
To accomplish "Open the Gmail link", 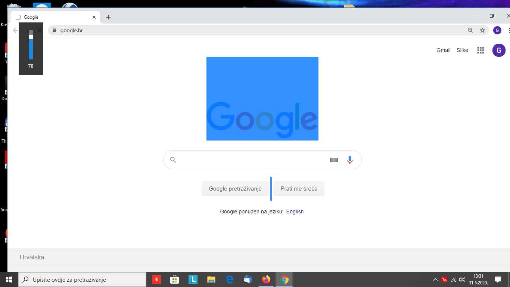I will click(x=444, y=50).
